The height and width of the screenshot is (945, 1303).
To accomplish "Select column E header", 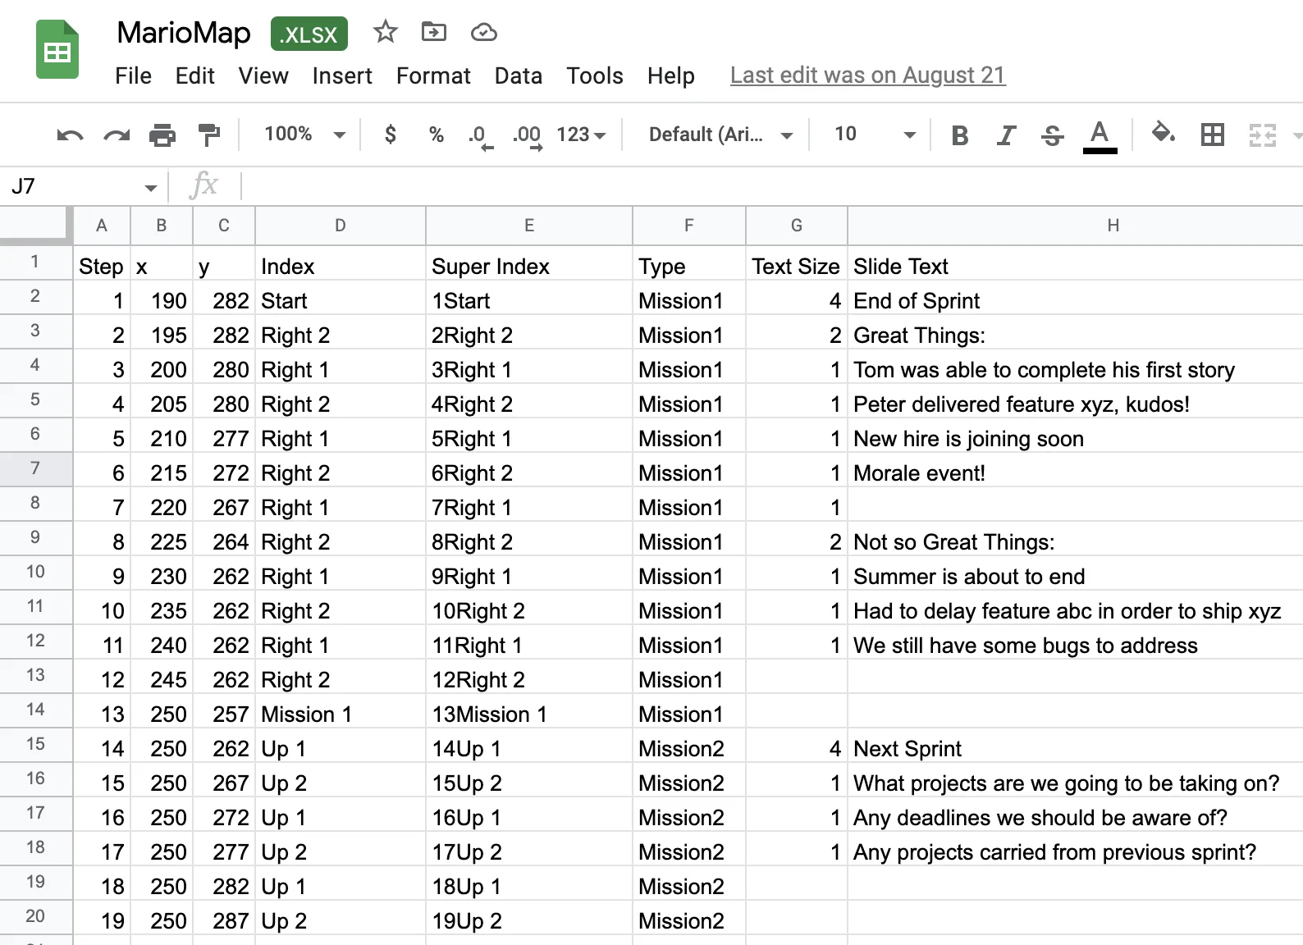I will (x=529, y=226).
